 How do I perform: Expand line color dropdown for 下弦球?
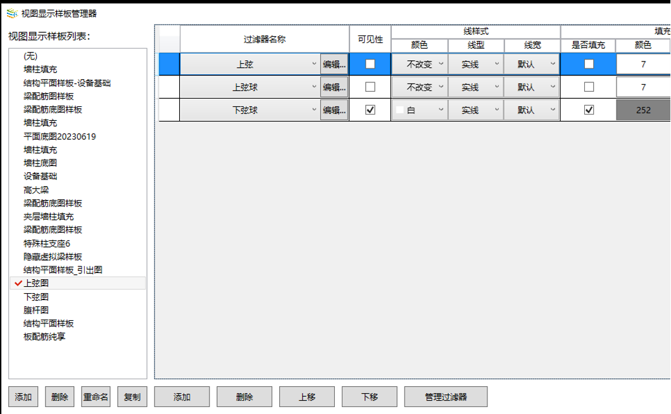pyautogui.click(x=419, y=110)
